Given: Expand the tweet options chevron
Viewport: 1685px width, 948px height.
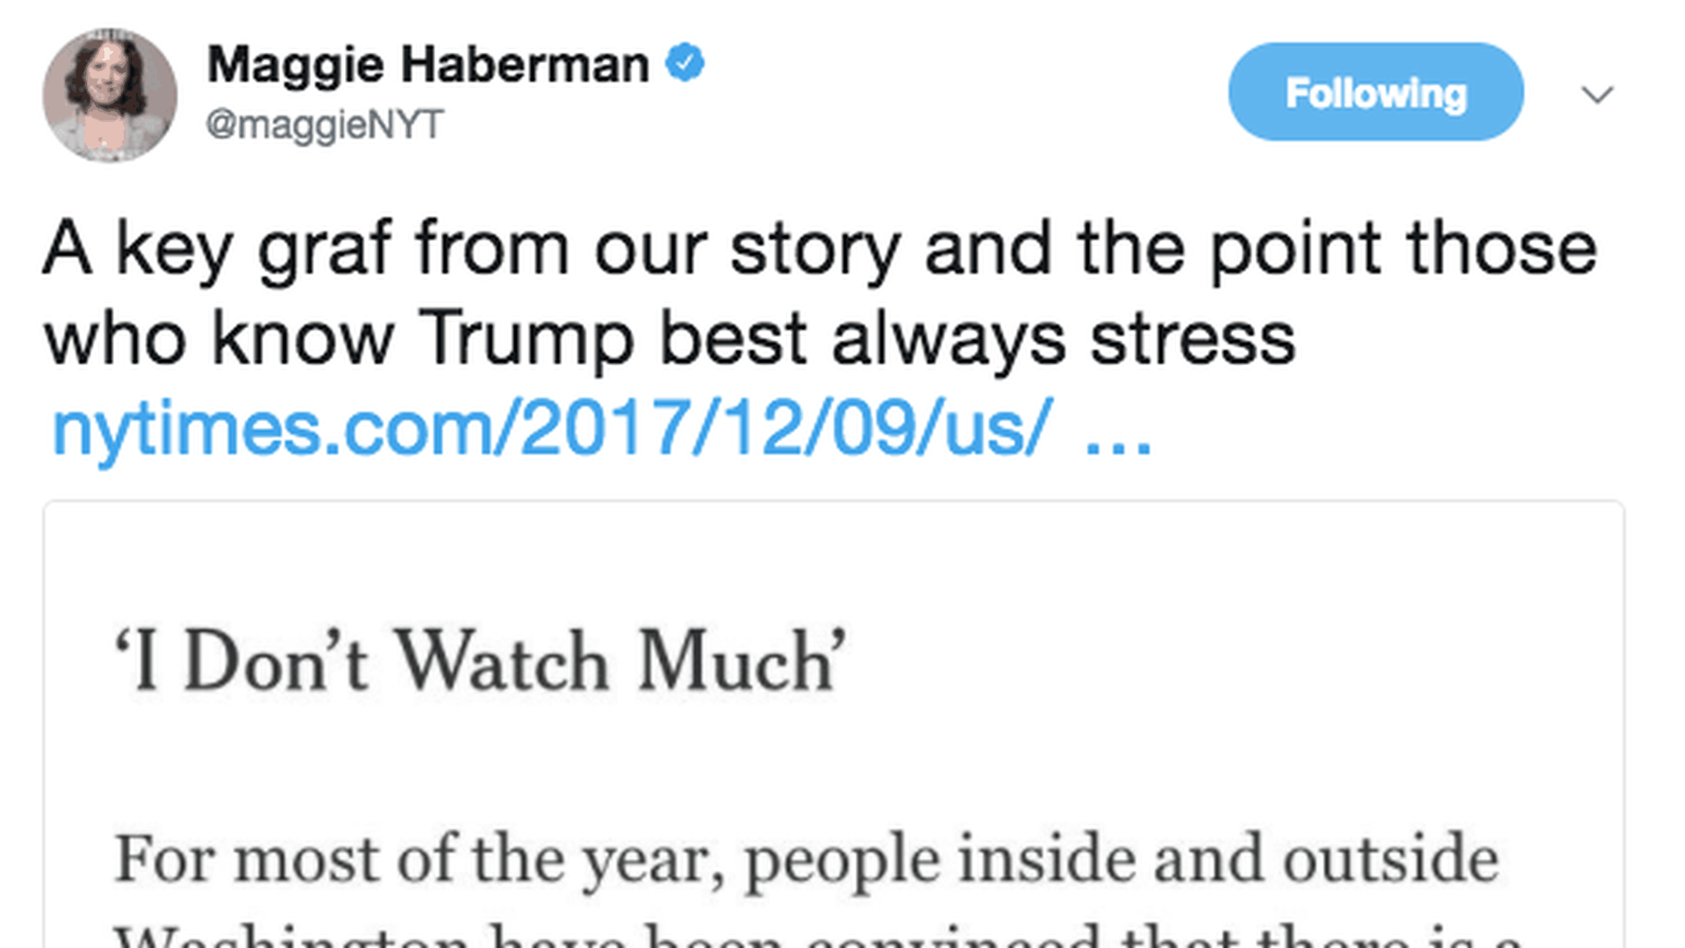Looking at the screenshot, I should (x=1596, y=94).
